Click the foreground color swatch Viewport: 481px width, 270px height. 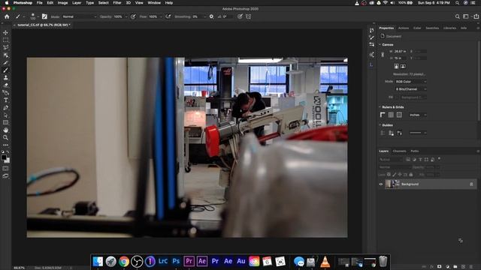point(4,157)
